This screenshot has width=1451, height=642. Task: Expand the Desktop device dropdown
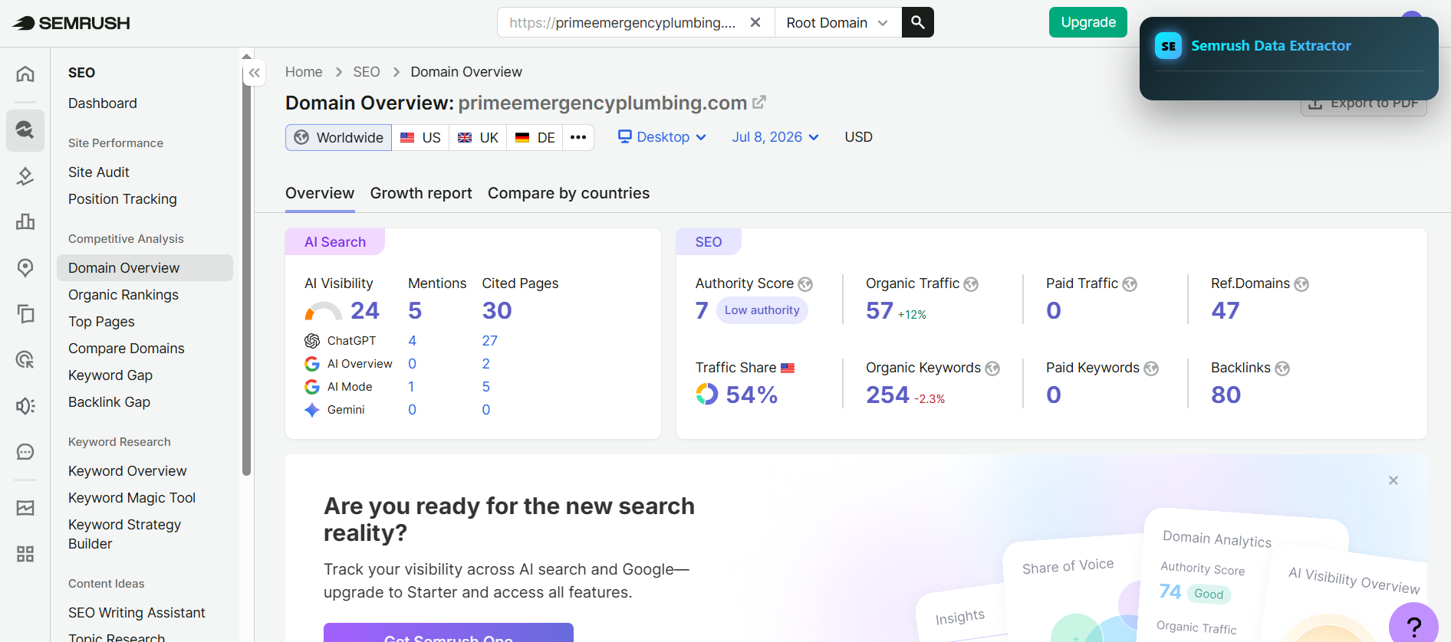(662, 137)
